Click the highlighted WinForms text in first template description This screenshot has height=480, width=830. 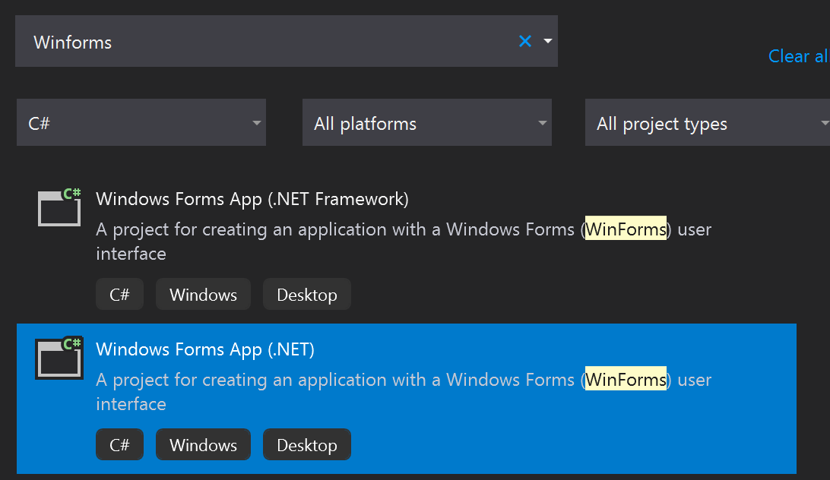pos(626,229)
